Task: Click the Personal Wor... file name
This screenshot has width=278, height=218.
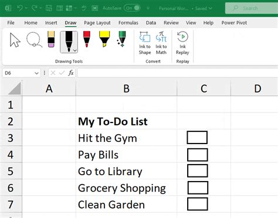Action: tap(173, 8)
